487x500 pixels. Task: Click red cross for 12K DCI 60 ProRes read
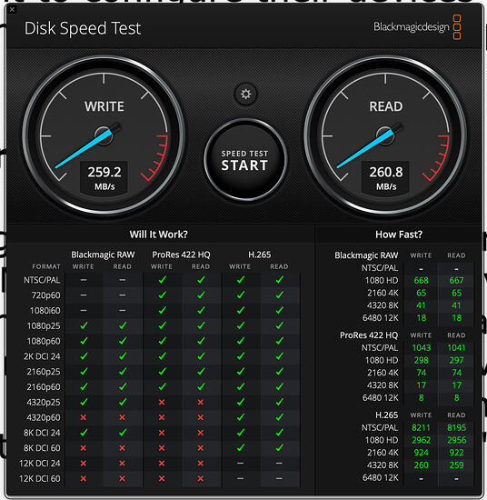[201, 478]
